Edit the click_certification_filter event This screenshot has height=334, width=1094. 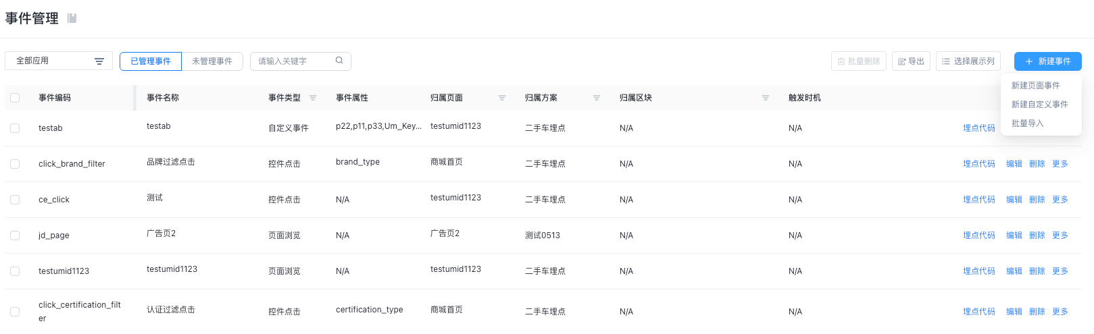1014,312
